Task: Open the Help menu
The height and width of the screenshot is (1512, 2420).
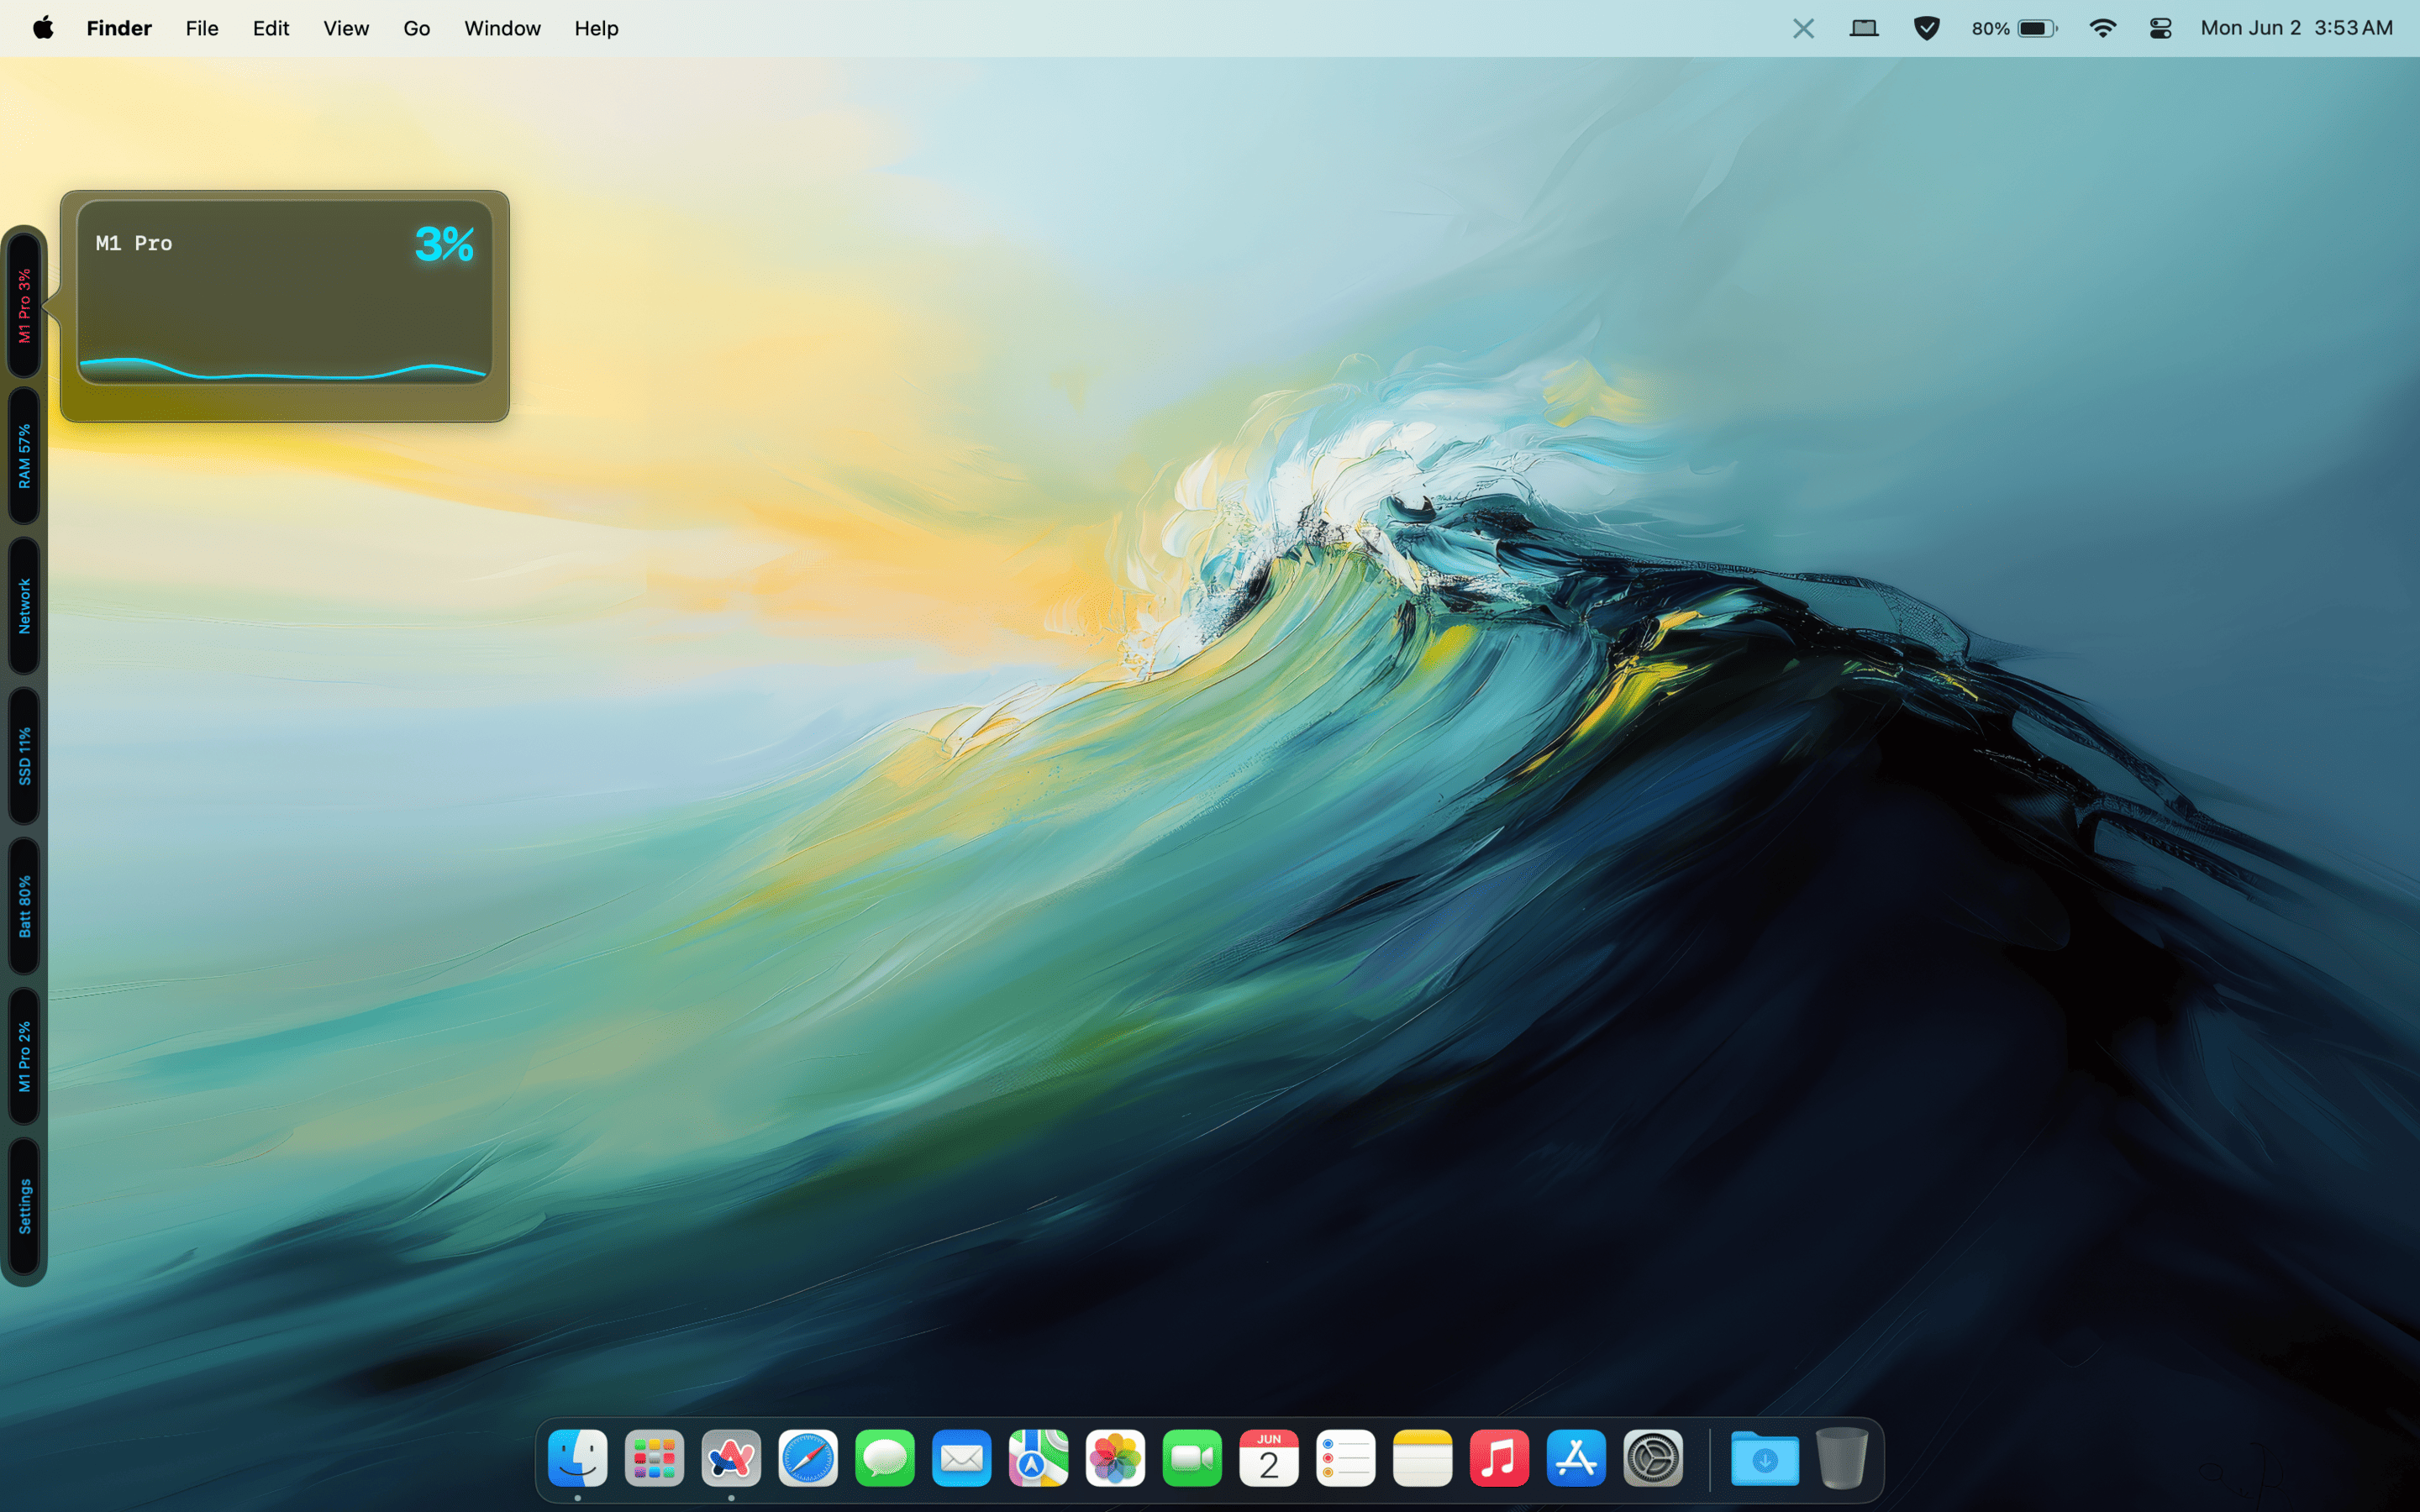Action: [596, 28]
